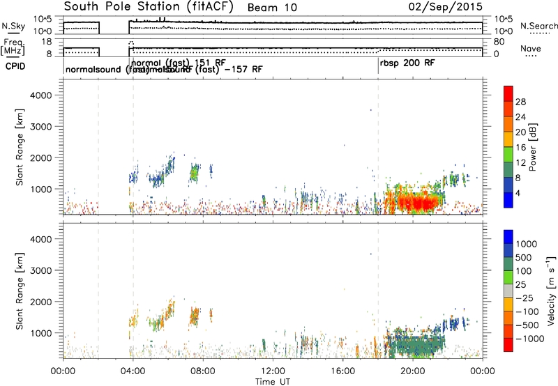Click the 'Slant Range [km]' label of power panel

click(20, 147)
